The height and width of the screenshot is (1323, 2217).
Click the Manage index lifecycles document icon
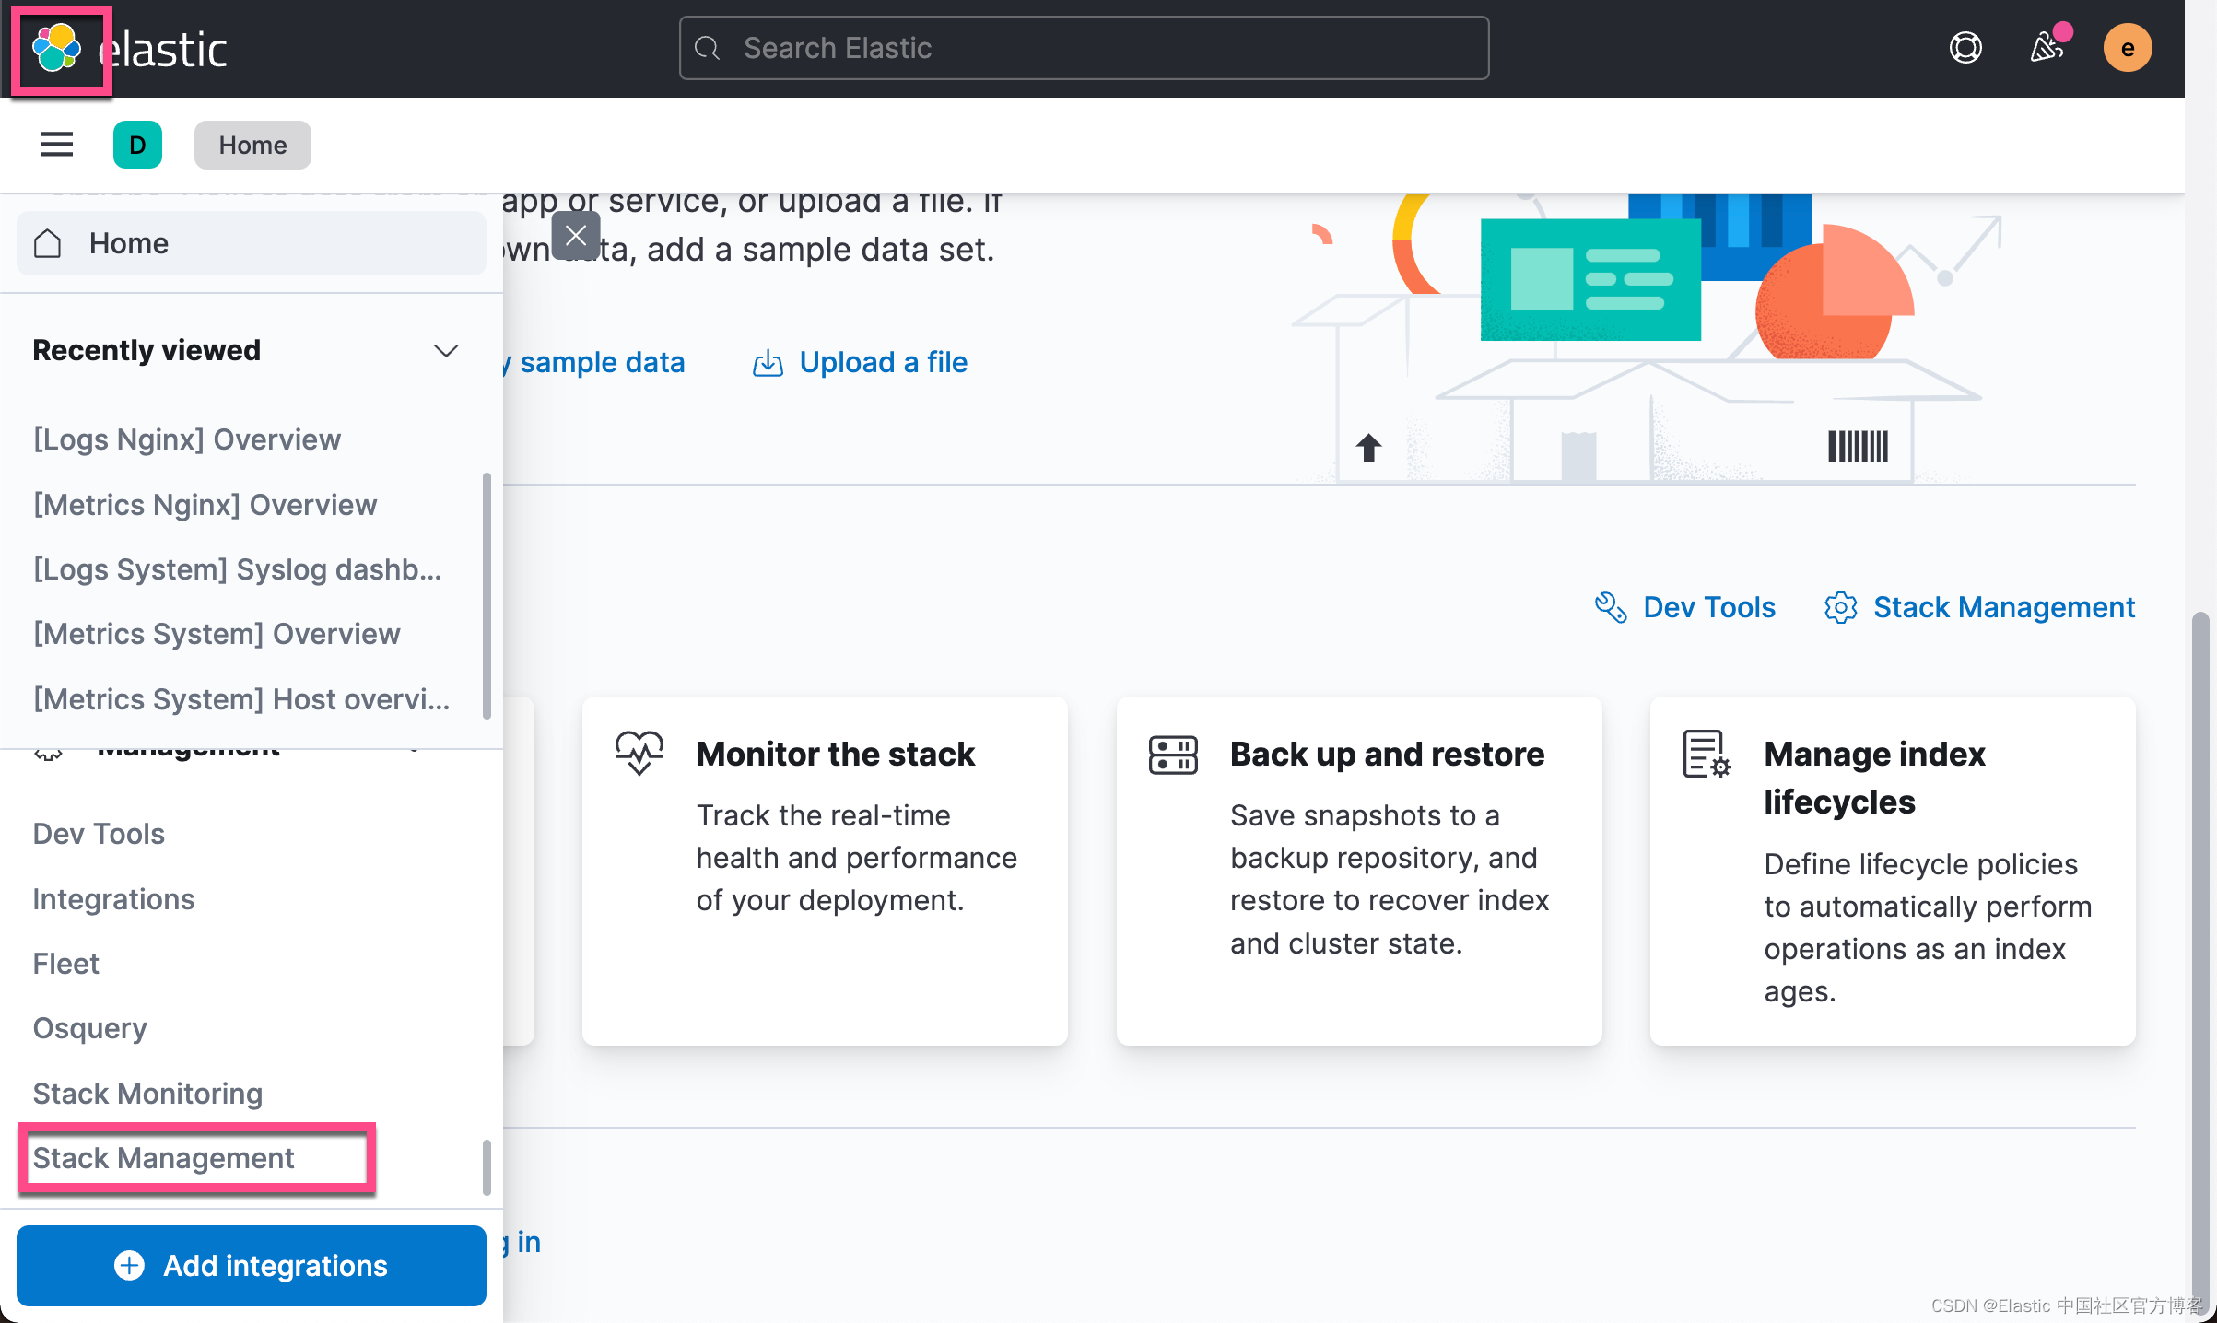coord(1707,754)
